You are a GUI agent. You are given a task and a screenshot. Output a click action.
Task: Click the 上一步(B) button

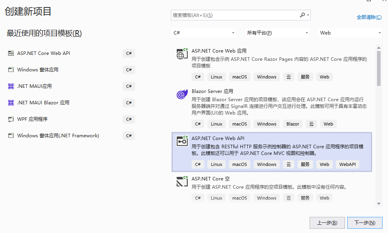327,222
